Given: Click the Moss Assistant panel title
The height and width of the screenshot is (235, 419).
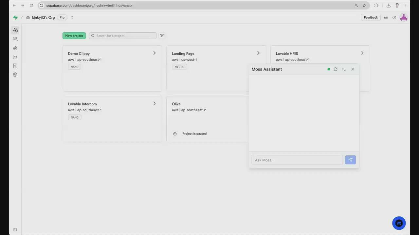Looking at the screenshot, I should [267, 69].
